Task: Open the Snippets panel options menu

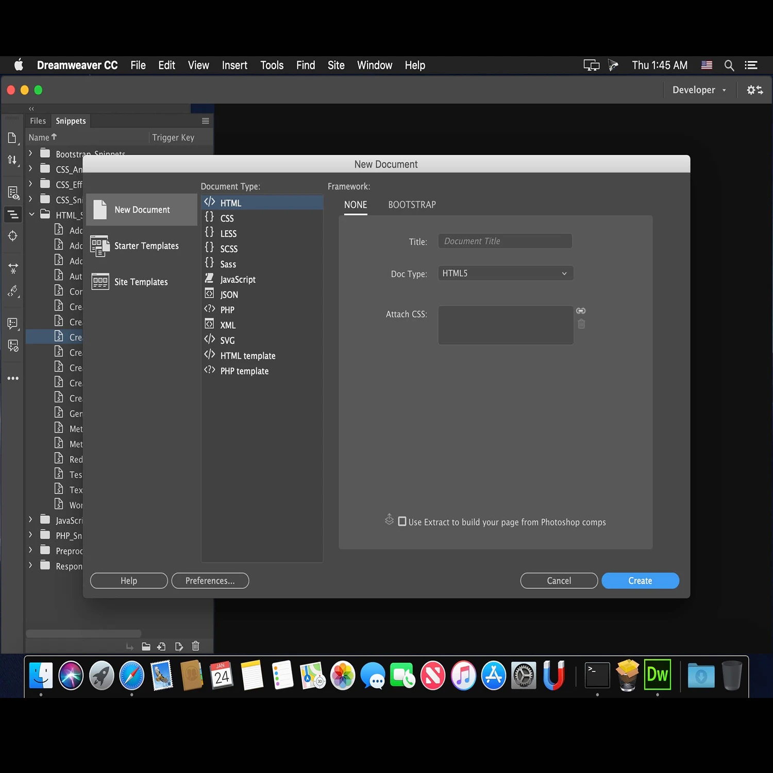Action: click(x=205, y=121)
